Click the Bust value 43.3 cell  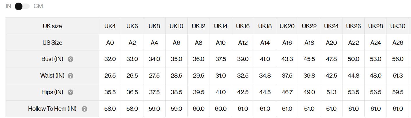287,59
